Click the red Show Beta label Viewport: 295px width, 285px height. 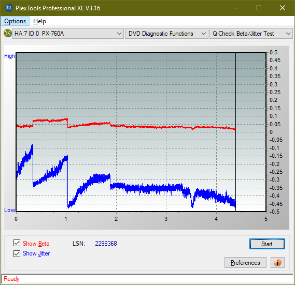click(36, 244)
